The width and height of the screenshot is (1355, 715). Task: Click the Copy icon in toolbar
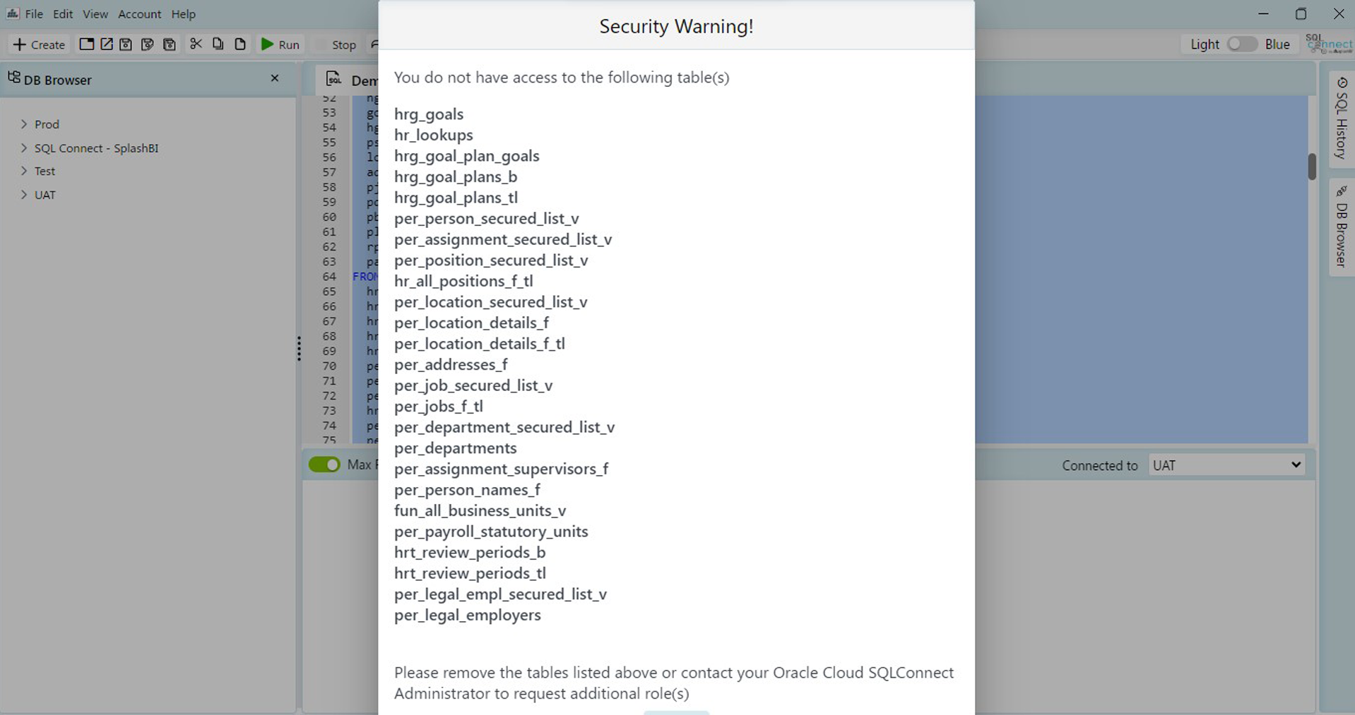click(218, 44)
